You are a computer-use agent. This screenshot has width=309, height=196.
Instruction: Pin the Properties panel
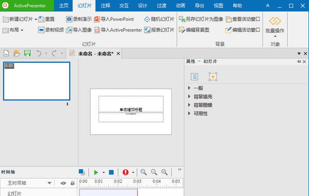[299, 62]
